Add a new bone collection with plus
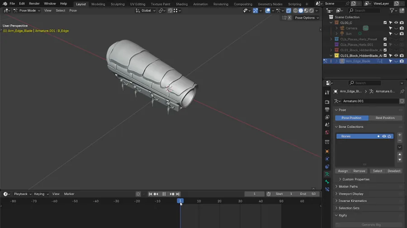407x228 pixels. [x=399, y=135]
